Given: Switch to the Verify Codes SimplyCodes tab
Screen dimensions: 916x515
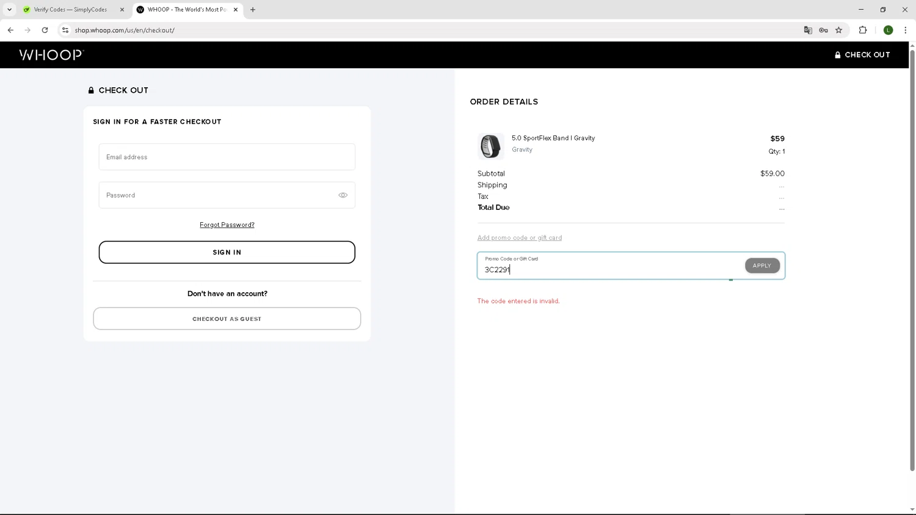Looking at the screenshot, I should tap(73, 10).
